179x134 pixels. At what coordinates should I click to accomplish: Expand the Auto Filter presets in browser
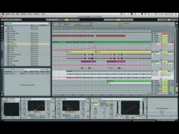[7, 35]
